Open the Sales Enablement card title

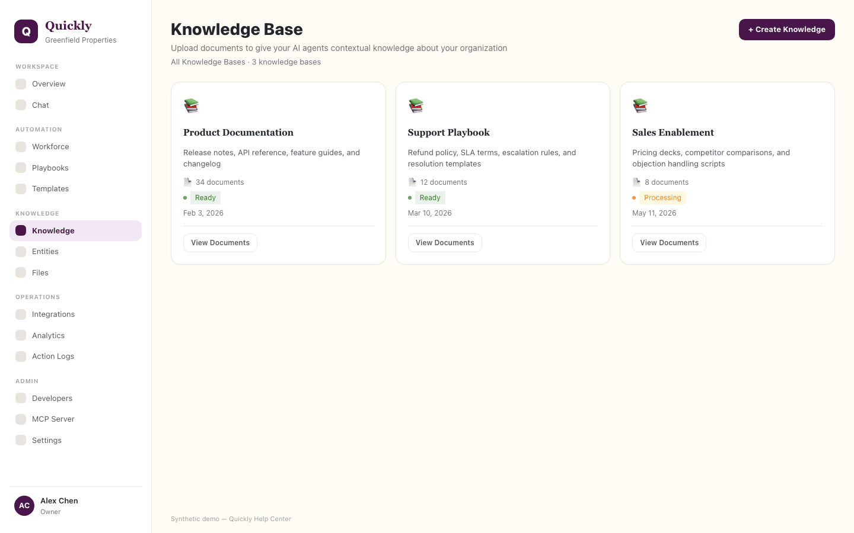pyautogui.click(x=673, y=133)
